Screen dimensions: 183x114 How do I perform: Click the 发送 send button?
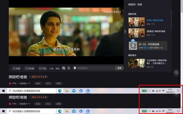tap(119, 68)
